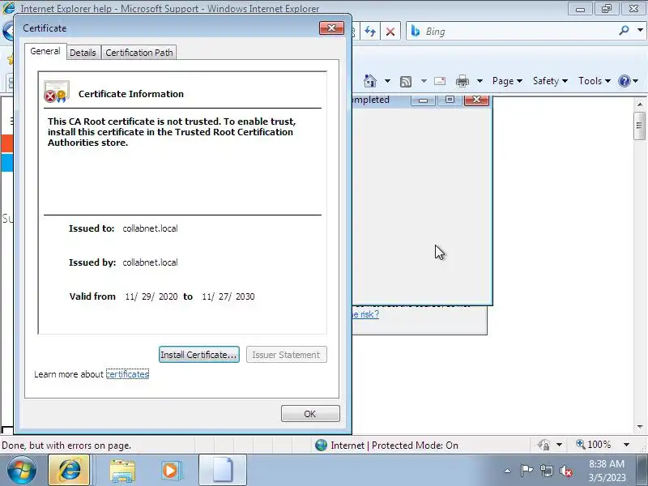Click the network connection tray icon
The image size is (648, 486).
click(546, 471)
